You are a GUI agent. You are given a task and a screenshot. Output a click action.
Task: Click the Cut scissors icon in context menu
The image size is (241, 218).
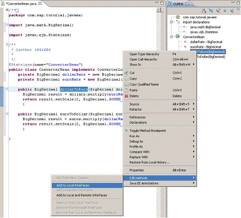pos(126,73)
